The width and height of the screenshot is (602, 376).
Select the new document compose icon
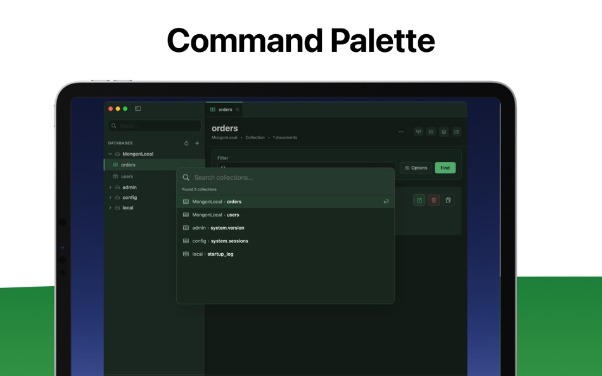pyautogui.click(x=457, y=132)
